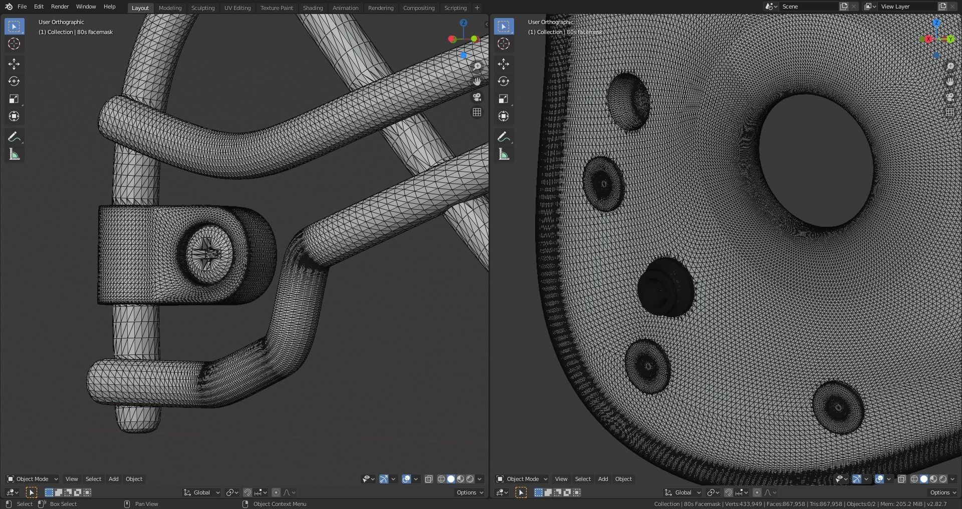Pick the Scale tool in left viewport

tap(14, 99)
